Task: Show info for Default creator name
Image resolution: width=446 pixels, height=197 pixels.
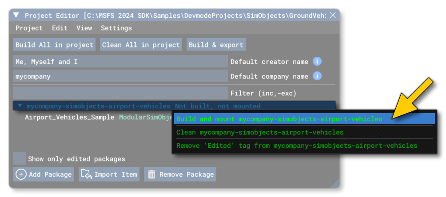Action: click(317, 61)
